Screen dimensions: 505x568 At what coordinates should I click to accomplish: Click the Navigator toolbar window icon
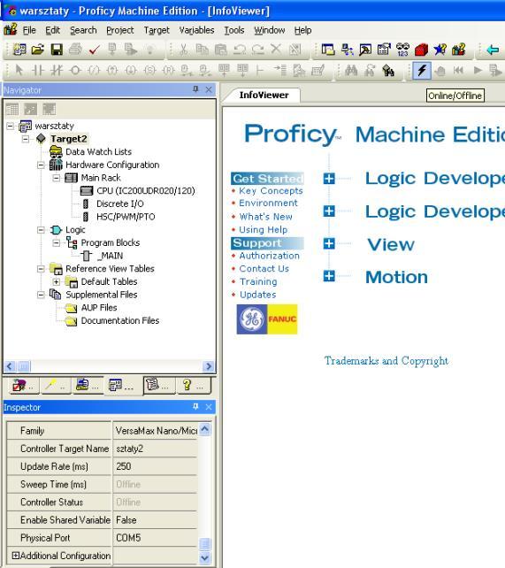click(328, 50)
